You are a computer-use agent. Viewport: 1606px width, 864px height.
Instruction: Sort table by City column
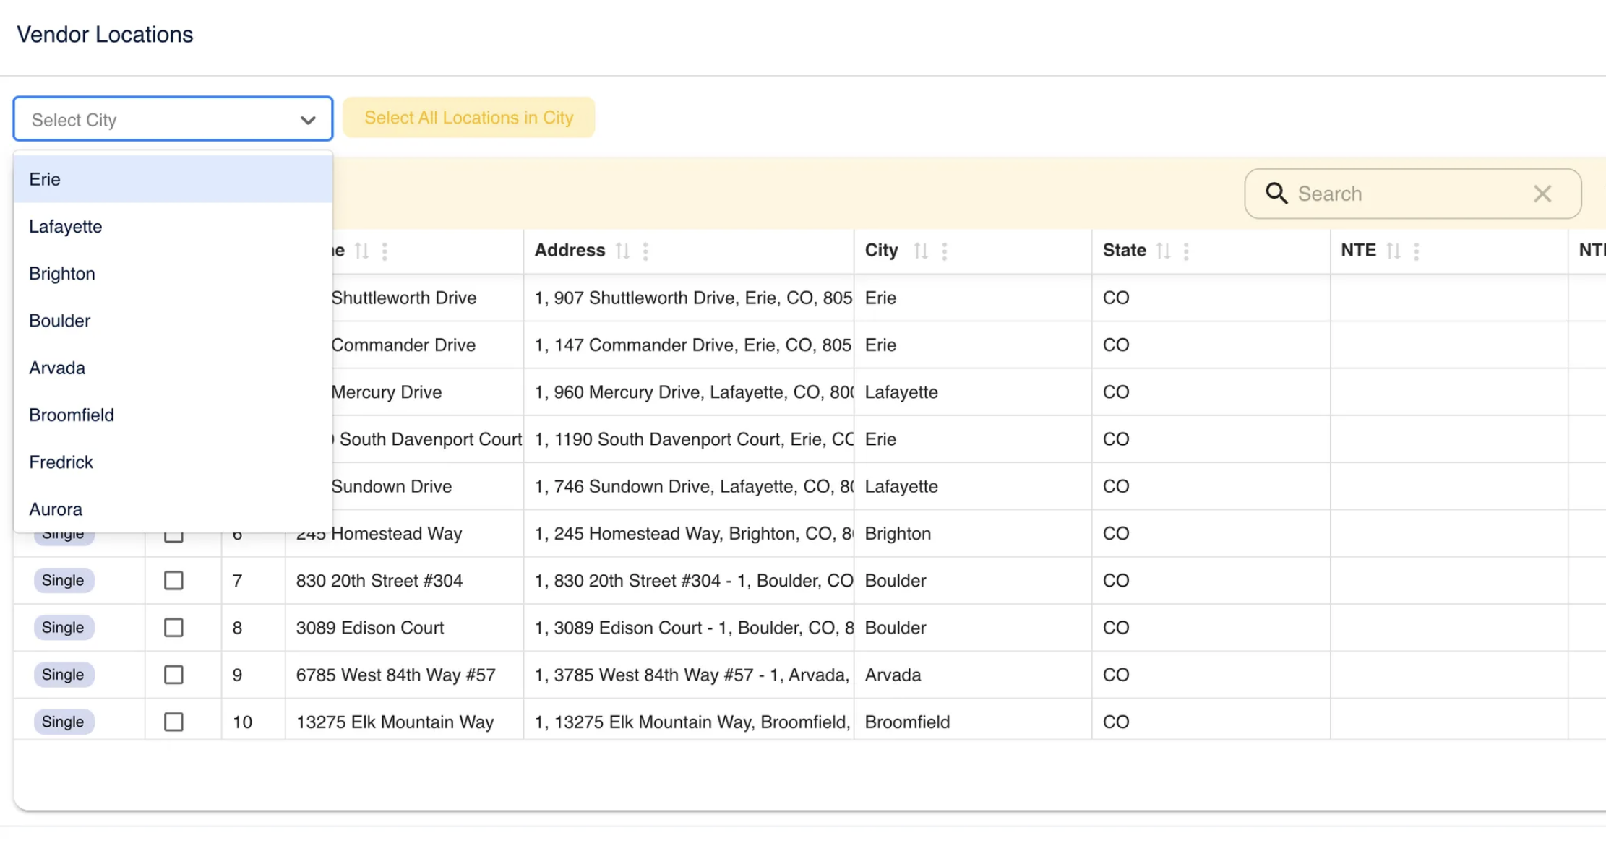click(x=920, y=251)
